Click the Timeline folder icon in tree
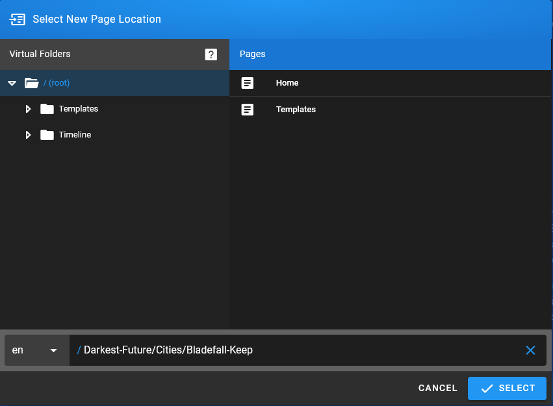The width and height of the screenshot is (553, 406). [x=47, y=135]
